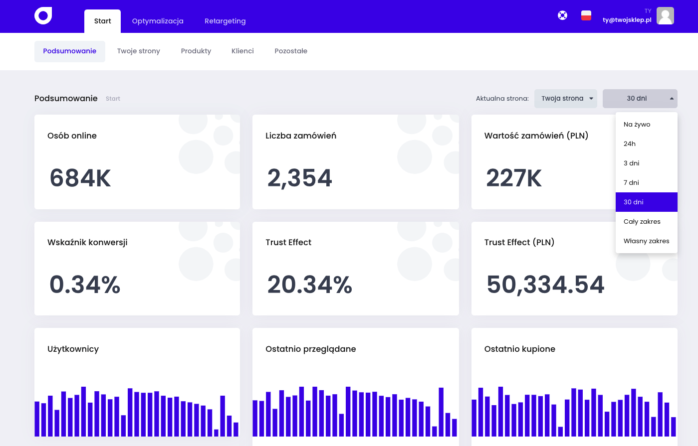Viewport: 698px width, 446px height.
Task: Click the 227K order value figure
Action: coord(514,178)
